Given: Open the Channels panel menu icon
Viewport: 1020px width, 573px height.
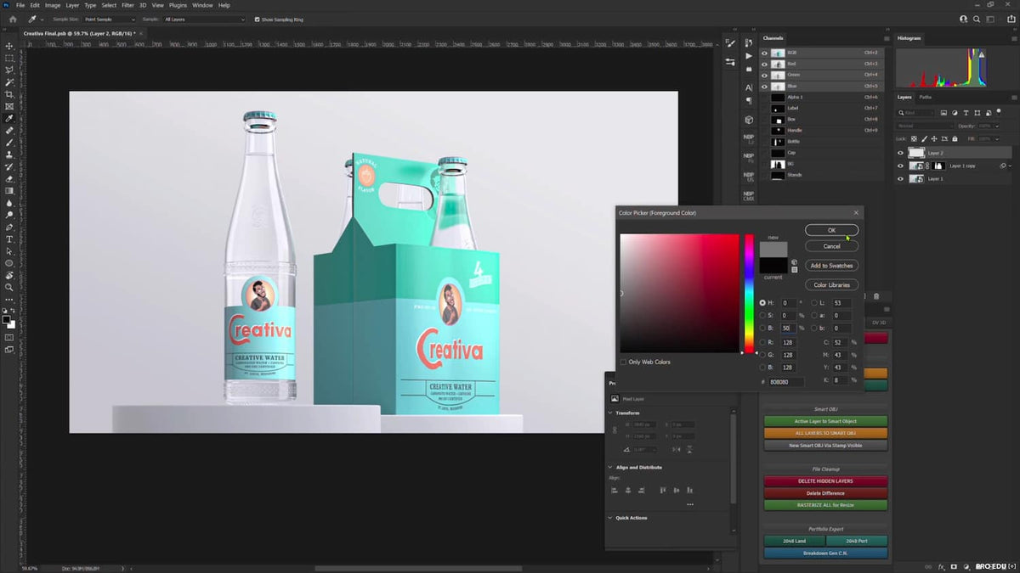Looking at the screenshot, I should (886, 38).
